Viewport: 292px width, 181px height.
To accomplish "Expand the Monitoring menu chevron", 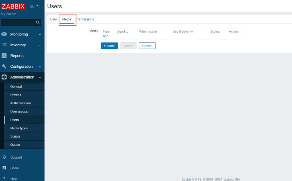I will coord(40,35).
